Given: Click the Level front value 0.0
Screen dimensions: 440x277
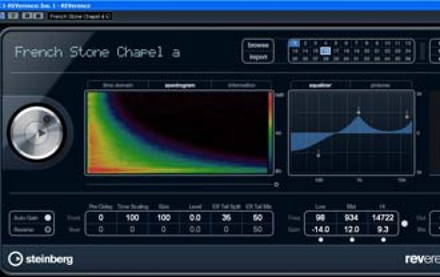Looking at the screenshot, I should pyautogui.click(x=195, y=218).
